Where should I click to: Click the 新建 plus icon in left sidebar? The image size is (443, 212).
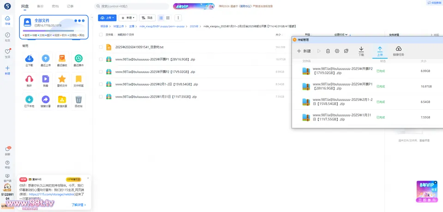coord(8,70)
